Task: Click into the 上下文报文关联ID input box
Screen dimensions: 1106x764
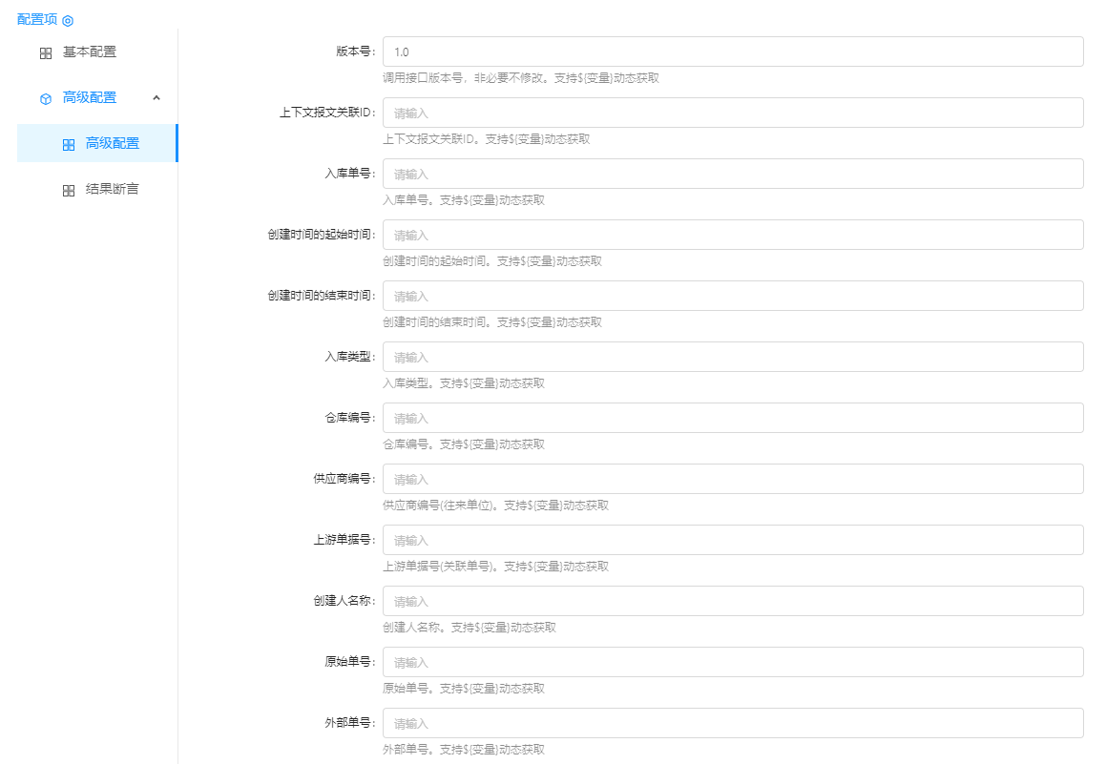Action: click(732, 113)
